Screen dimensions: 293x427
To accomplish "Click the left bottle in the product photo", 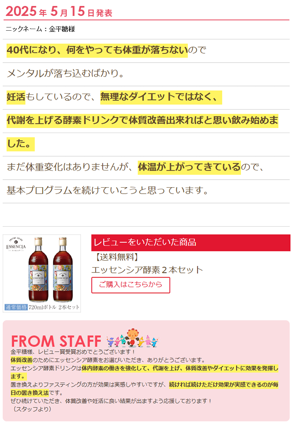I will pos(38,269).
